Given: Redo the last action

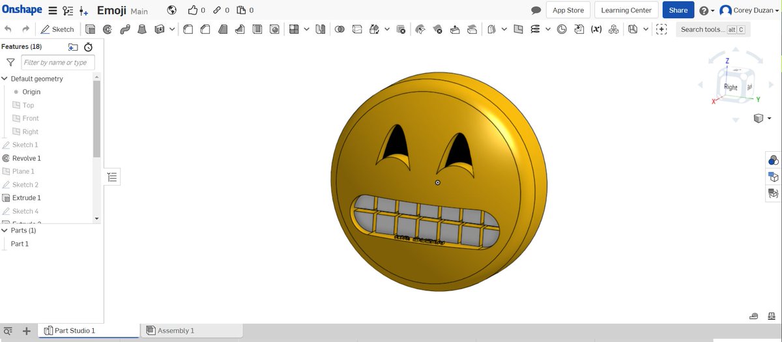Looking at the screenshot, I should [x=25, y=29].
